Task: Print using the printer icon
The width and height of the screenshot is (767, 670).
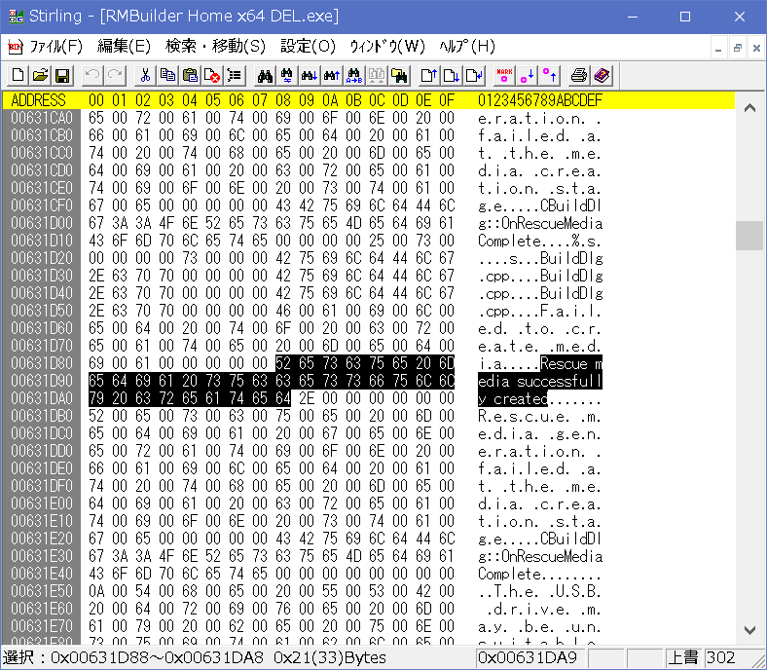Action: [x=579, y=75]
